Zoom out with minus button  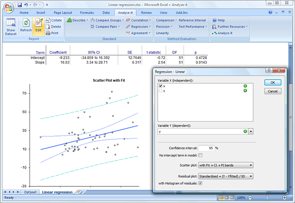pos(250,197)
